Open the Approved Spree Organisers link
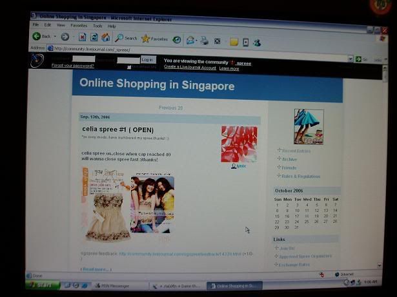This screenshot has width=397, height=297. (305, 256)
